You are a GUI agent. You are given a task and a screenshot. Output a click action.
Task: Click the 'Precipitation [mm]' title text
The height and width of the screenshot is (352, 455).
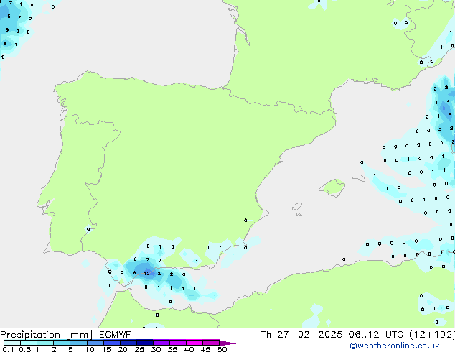(x=46, y=335)
